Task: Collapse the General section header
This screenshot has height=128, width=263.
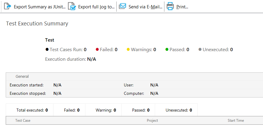Action: click(22, 77)
